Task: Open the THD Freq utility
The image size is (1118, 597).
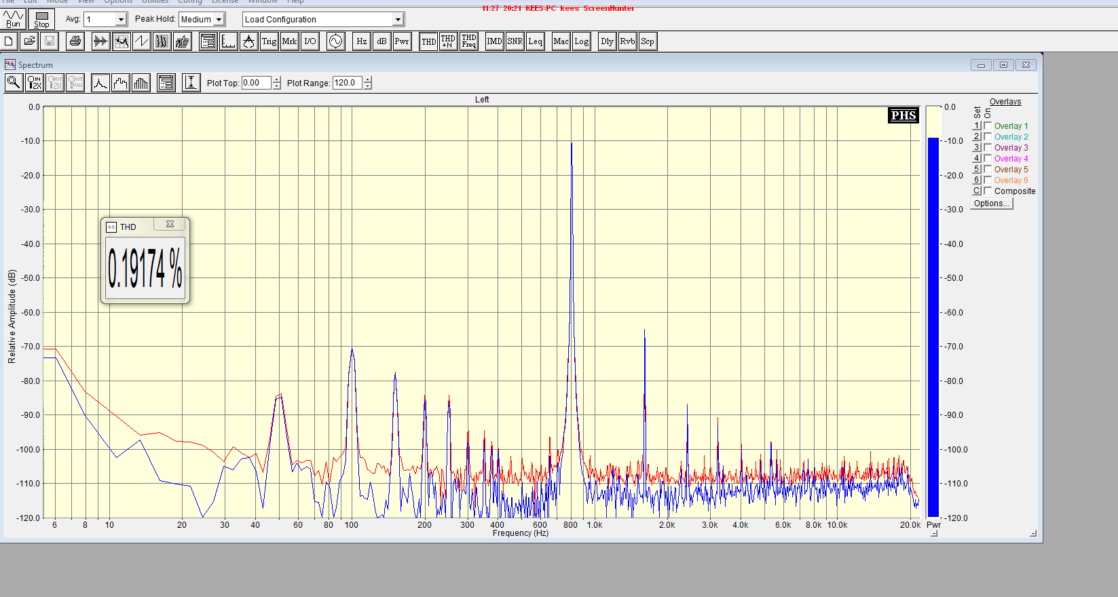Action: [468, 41]
